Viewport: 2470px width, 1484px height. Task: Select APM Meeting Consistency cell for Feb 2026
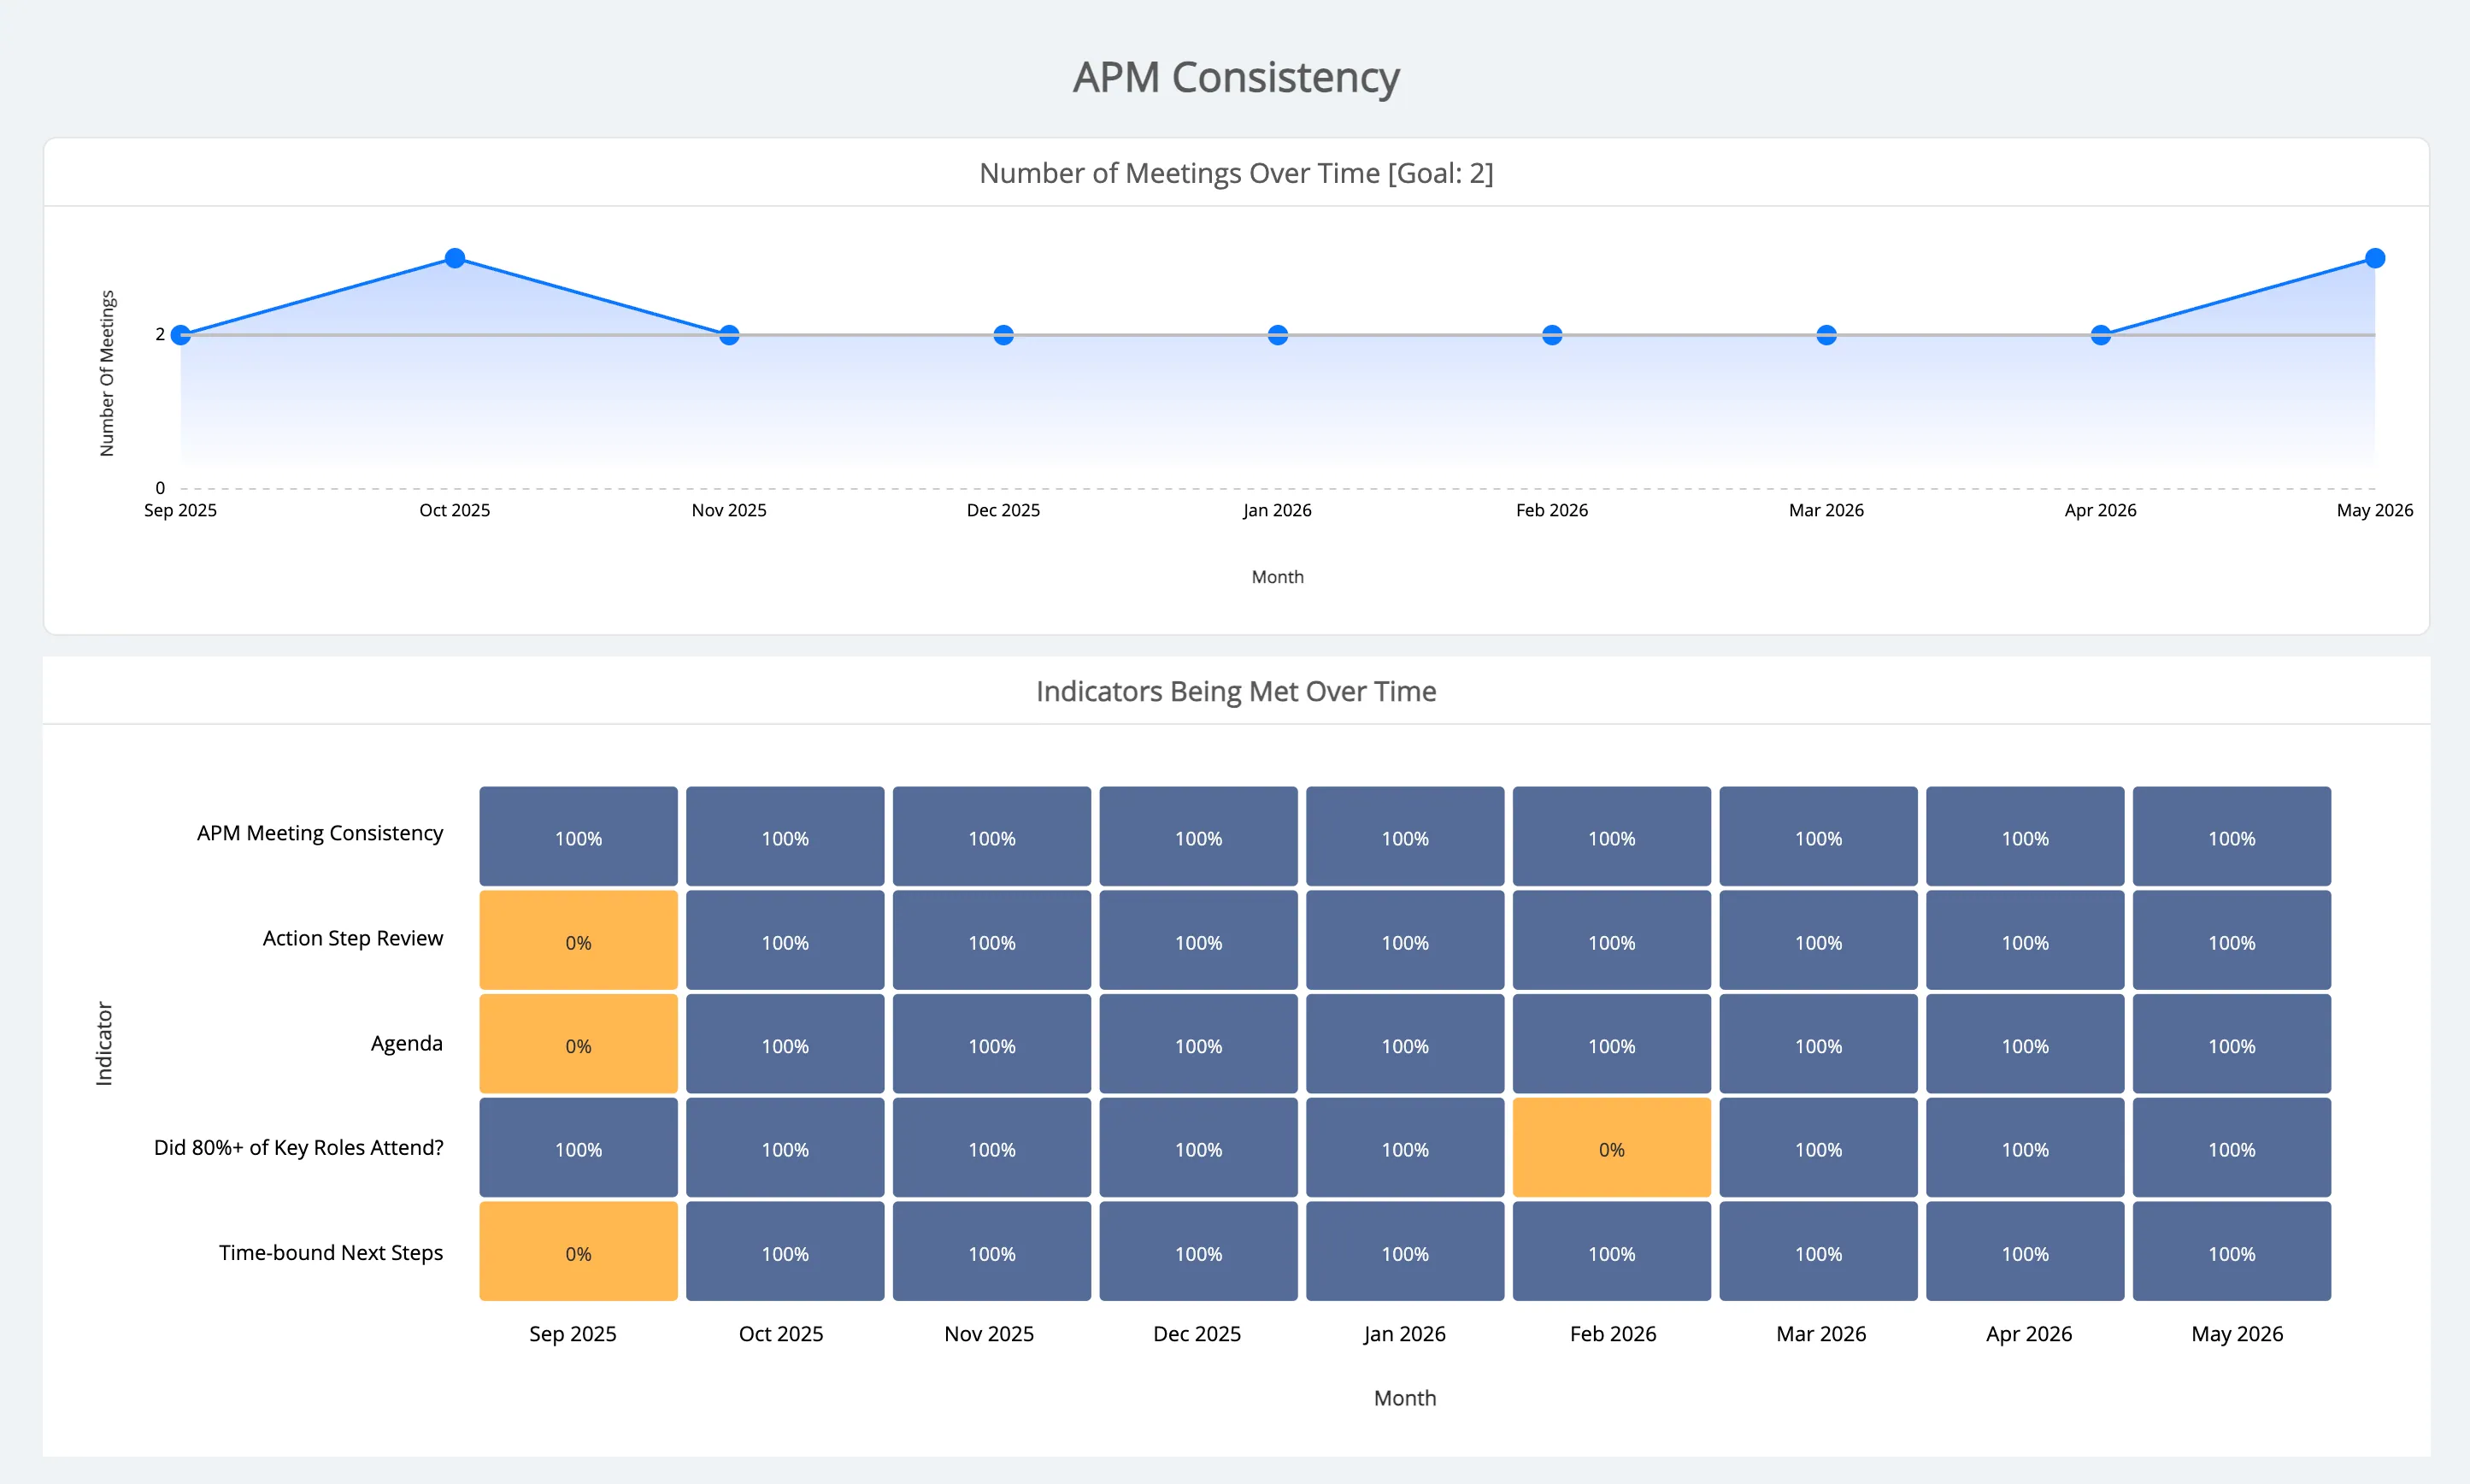pyautogui.click(x=1611, y=836)
